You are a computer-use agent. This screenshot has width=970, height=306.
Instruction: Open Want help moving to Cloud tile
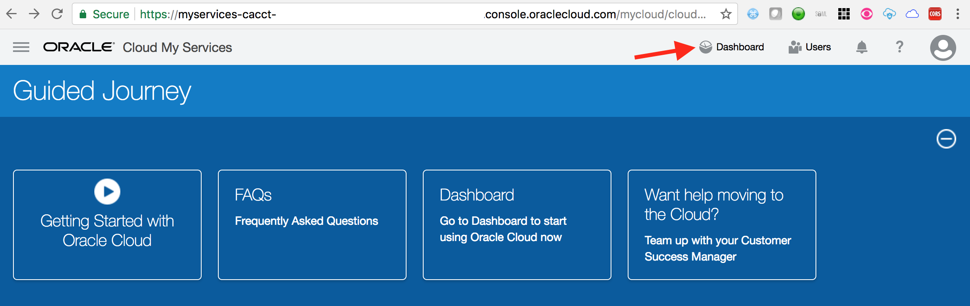pos(722,225)
